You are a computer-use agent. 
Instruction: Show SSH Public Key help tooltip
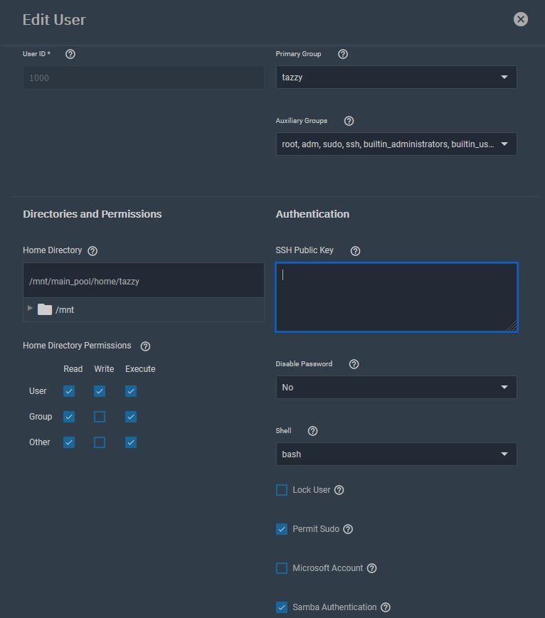356,251
